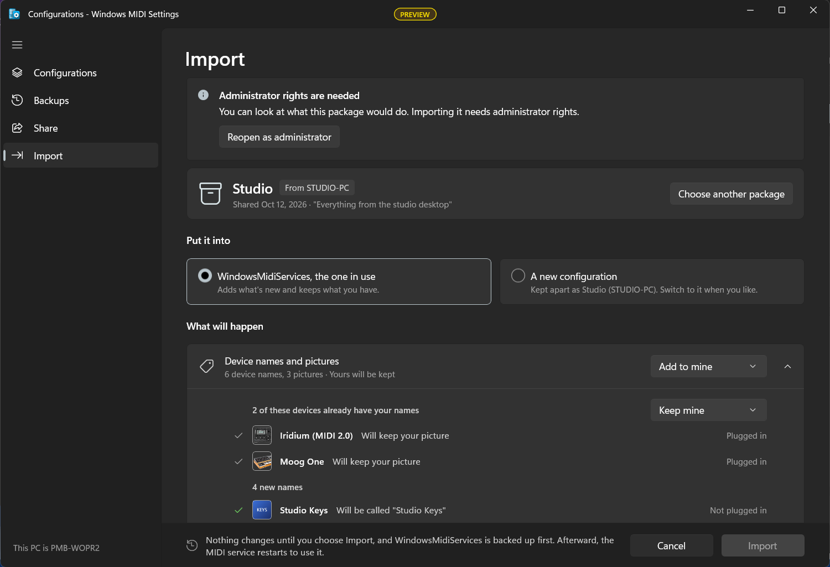Open the Keep mine dropdown
Image resolution: width=830 pixels, height=567 pixels.
coord(708,410)
